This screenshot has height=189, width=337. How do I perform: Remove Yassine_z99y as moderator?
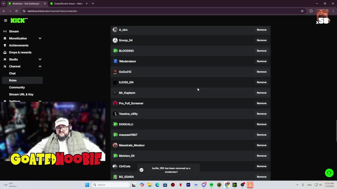tap(261, 114)
